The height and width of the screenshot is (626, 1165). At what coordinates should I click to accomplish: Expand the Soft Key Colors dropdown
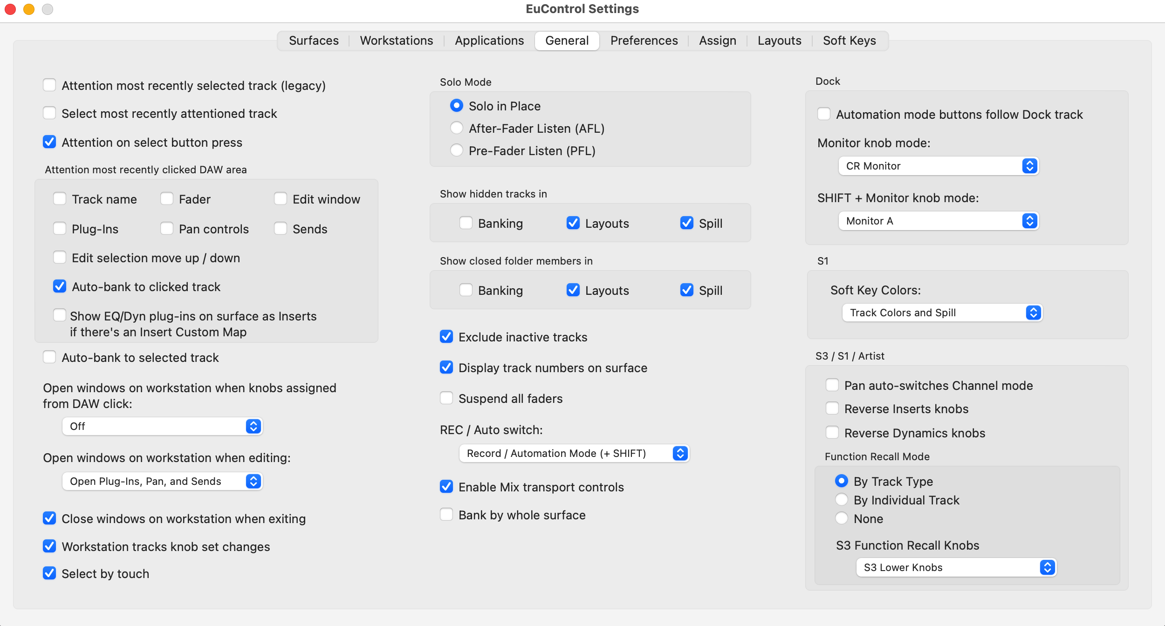pos(942,313)
